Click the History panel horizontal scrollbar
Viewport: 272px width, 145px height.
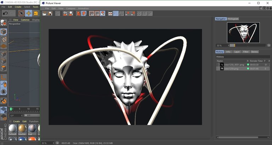pyautogui.click(x=238, y=137)
